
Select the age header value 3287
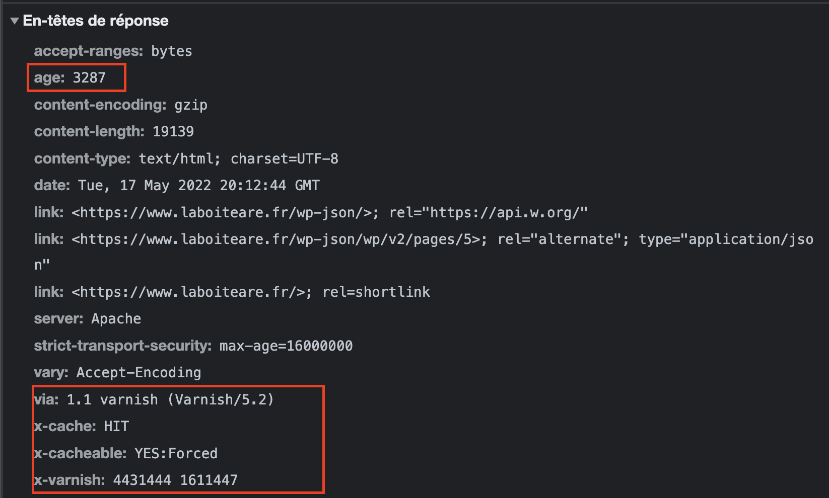(x=89, y=78)
